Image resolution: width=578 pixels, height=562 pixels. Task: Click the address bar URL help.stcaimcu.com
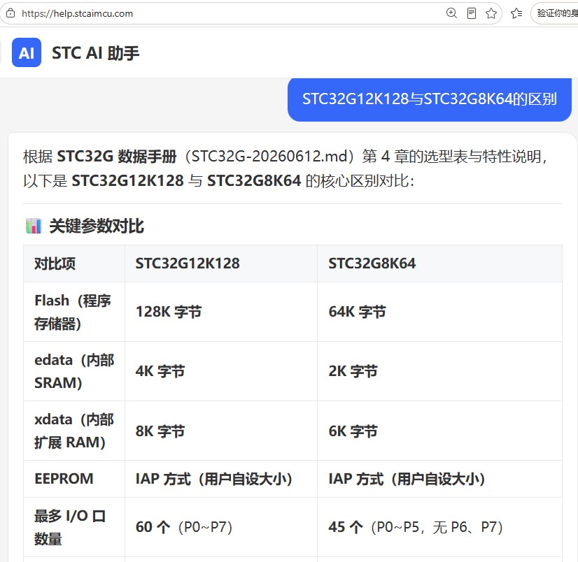77,13
